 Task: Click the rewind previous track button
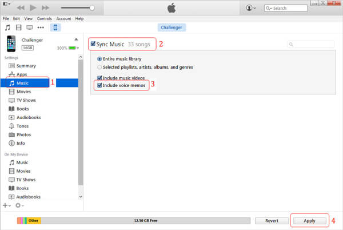(21, 8)
